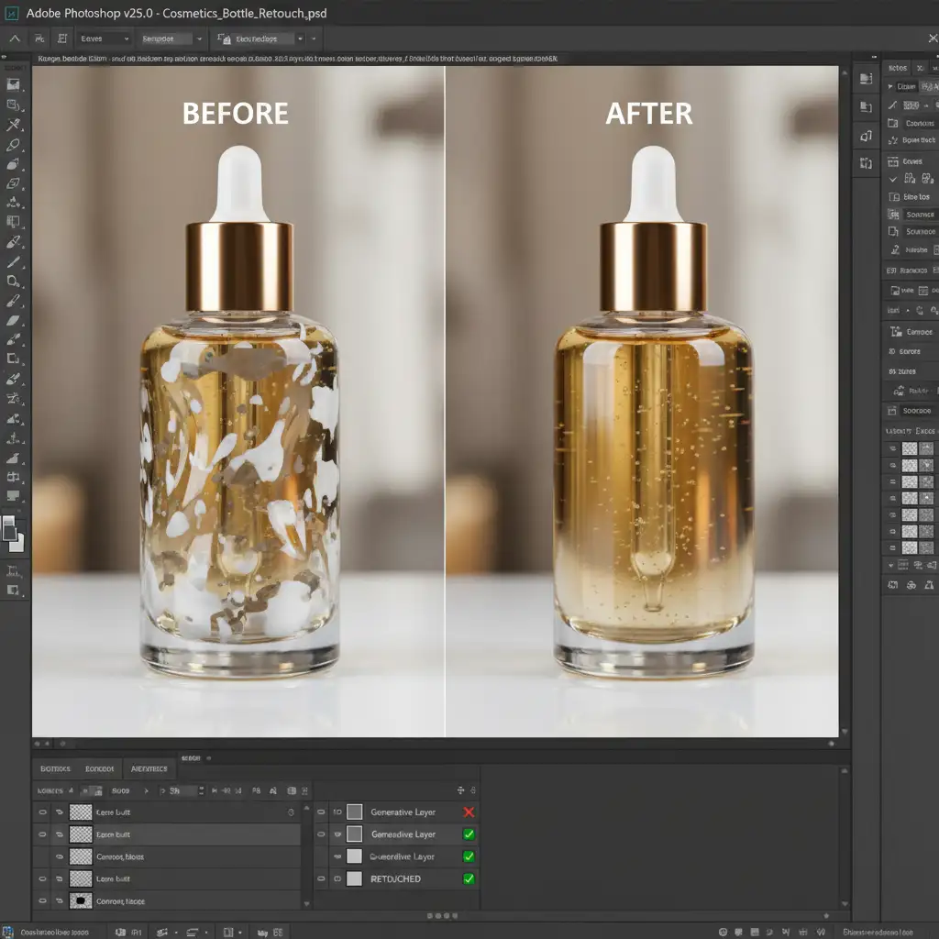Click the home arrow icon in options bar

point(15,39)
